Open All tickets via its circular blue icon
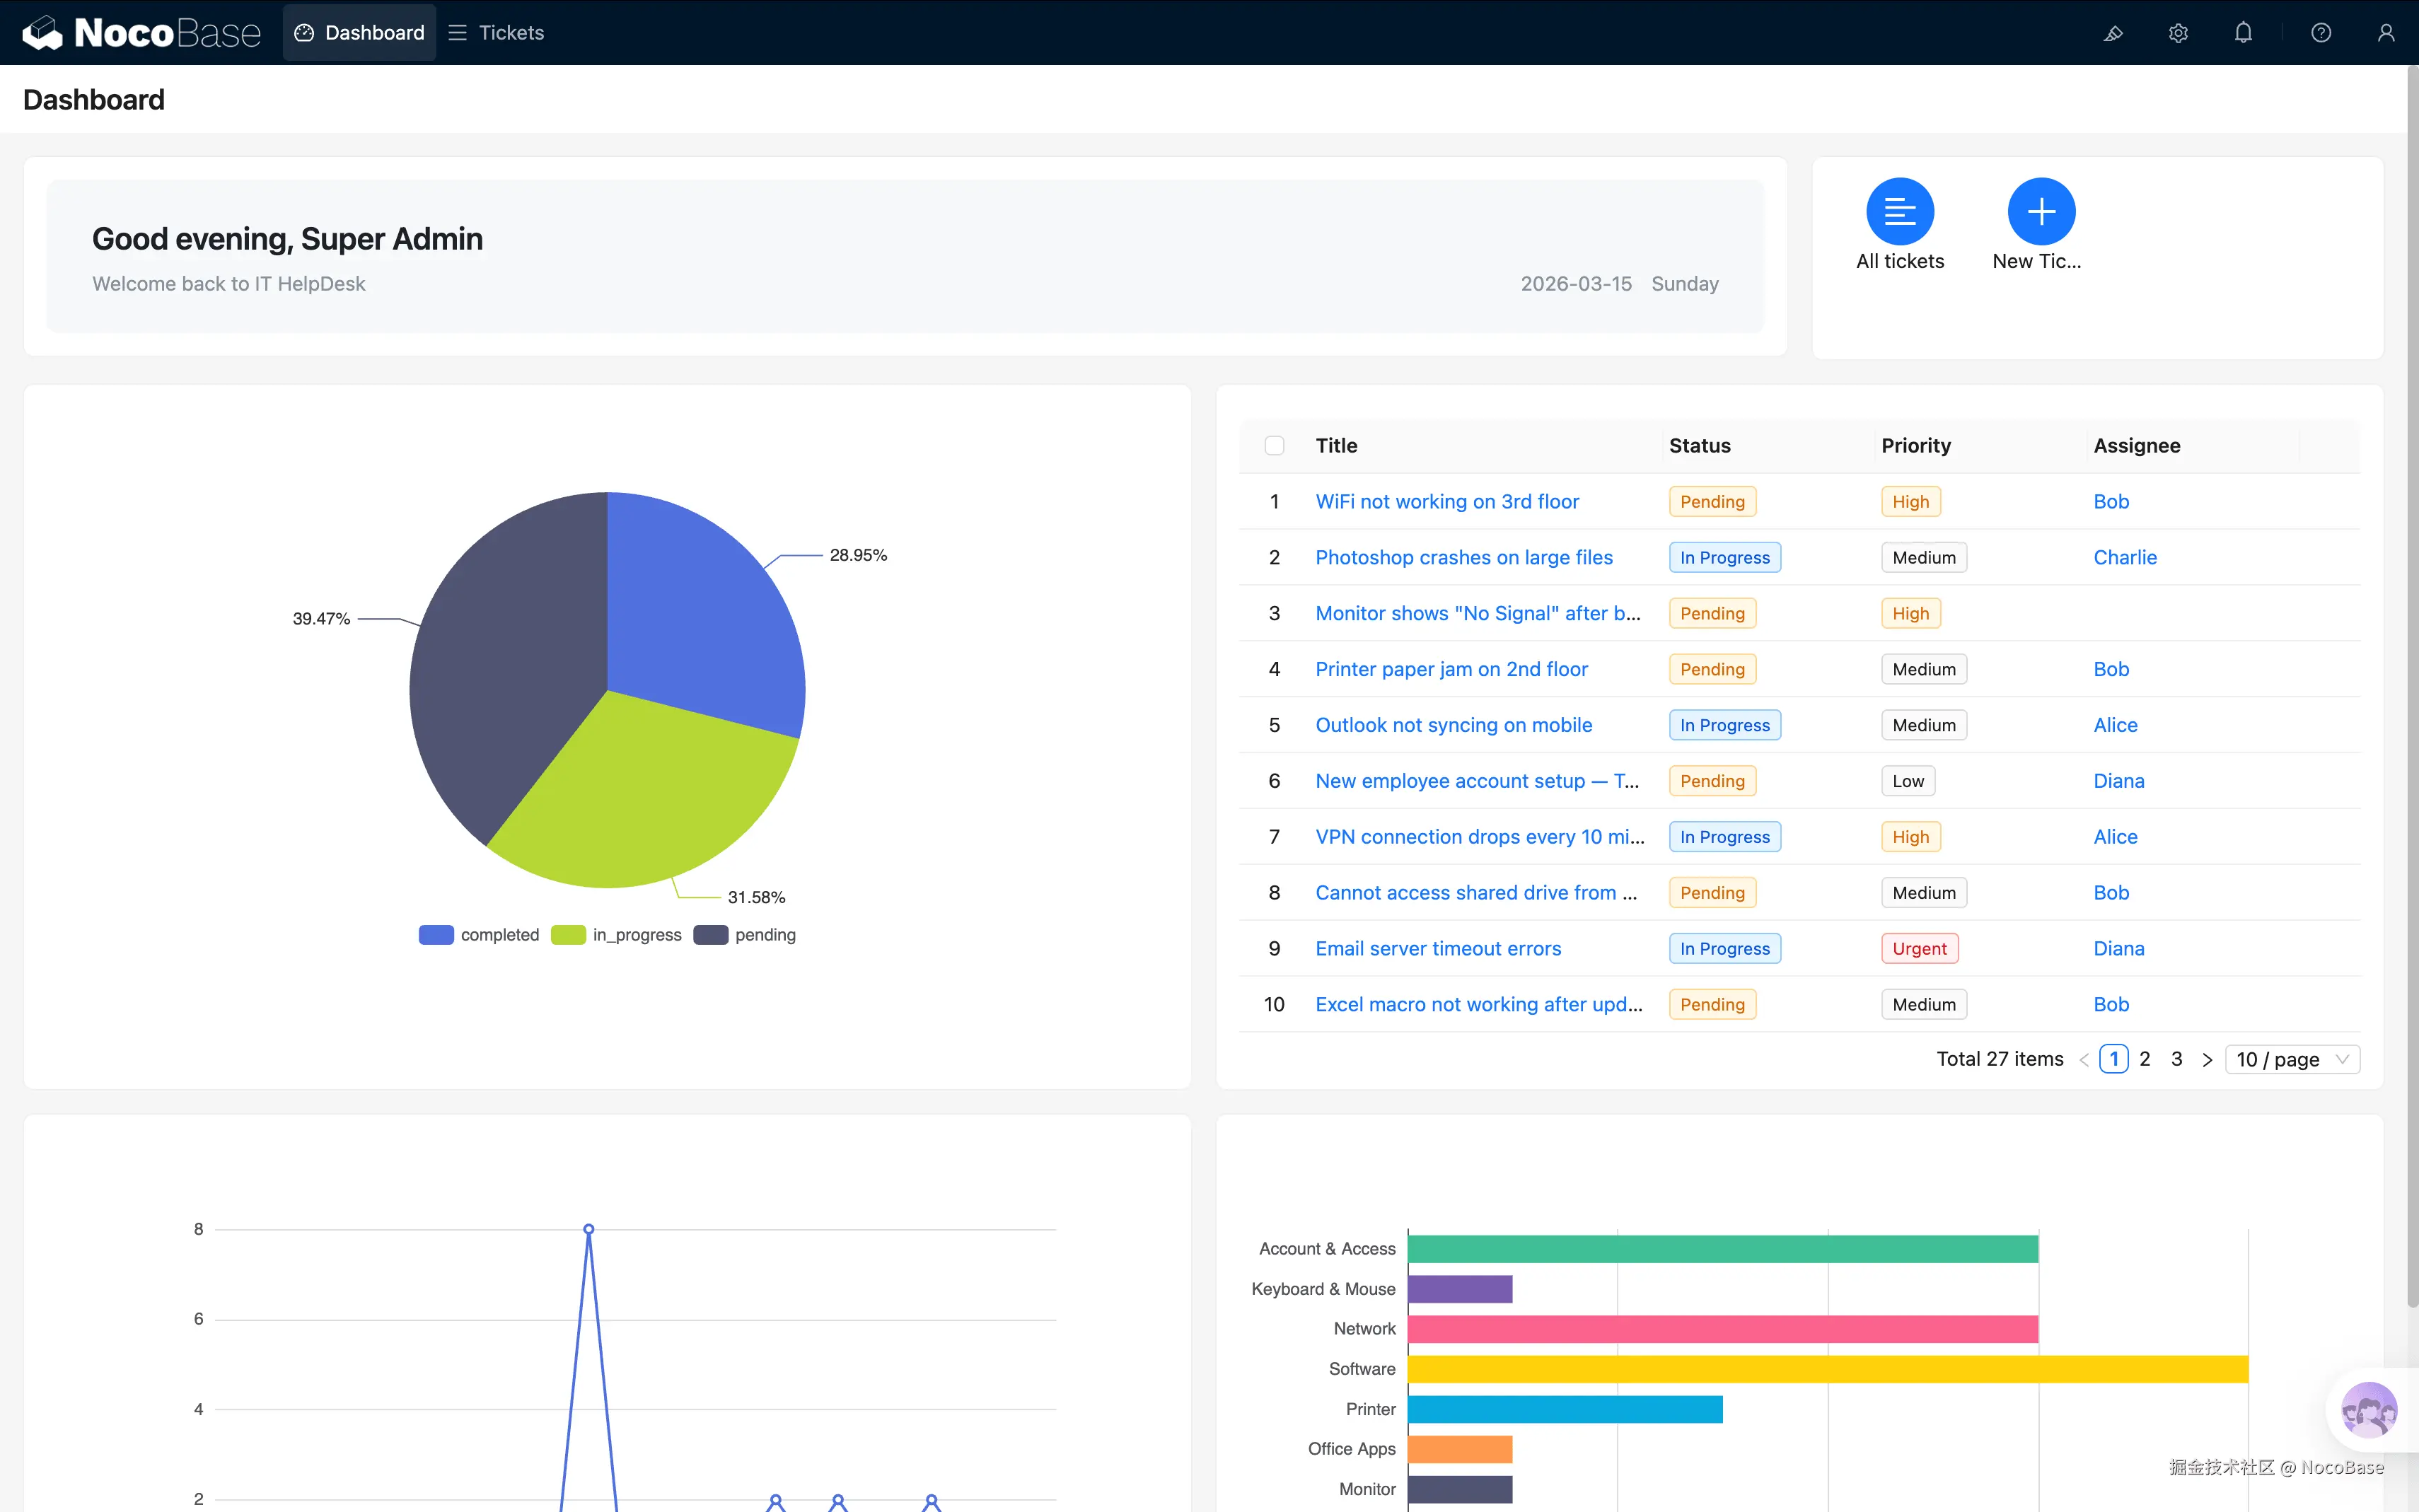This screenshot has height=1512, width=2419. click(1900, 212)
